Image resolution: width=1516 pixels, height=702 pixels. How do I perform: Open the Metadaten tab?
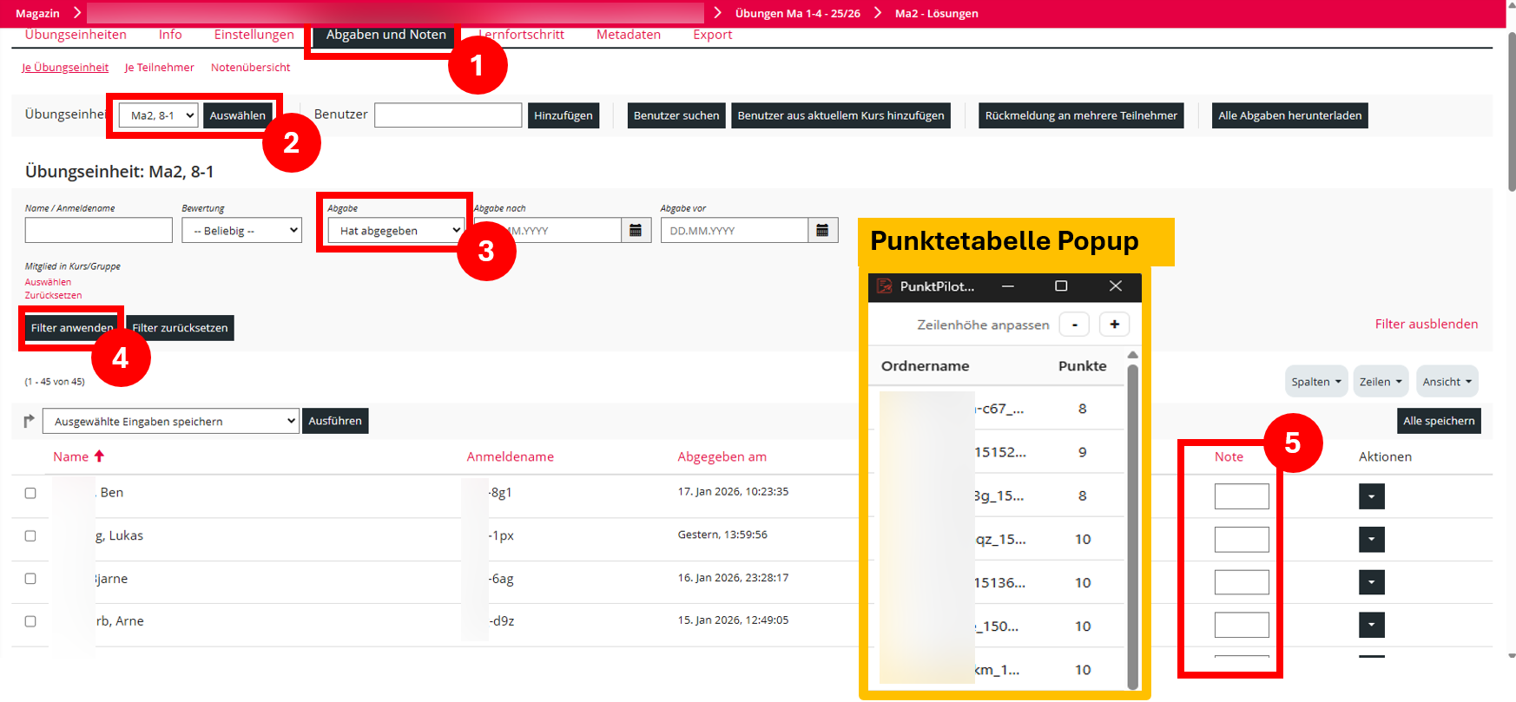click(629, 35)
